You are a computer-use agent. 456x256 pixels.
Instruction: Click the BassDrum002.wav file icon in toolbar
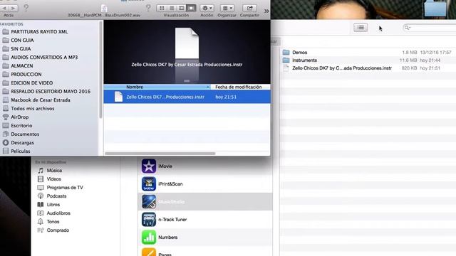pos(104,9)
